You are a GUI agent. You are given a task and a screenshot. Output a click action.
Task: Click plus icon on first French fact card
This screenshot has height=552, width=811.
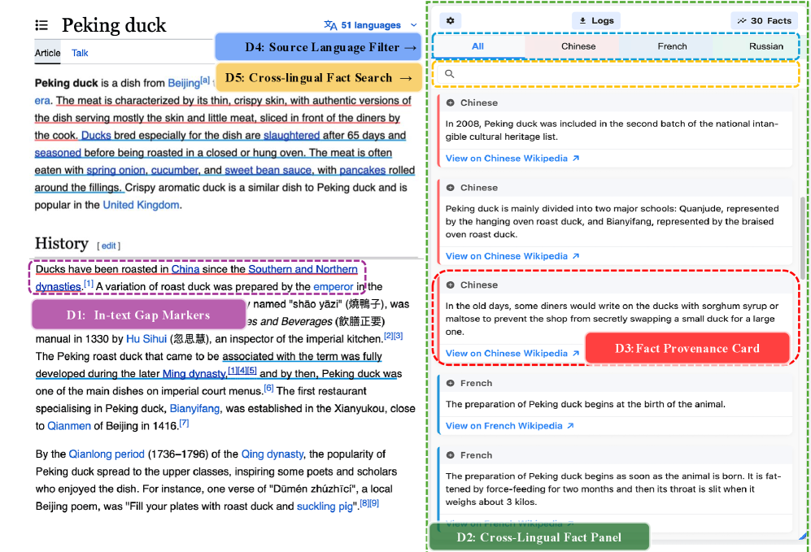[x=450, y=383]
